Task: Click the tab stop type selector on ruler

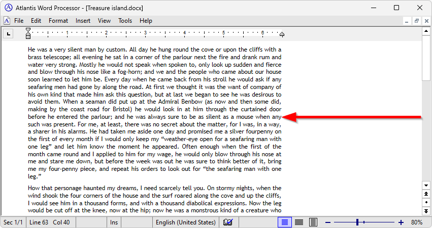Action: (x=8, y=34)
